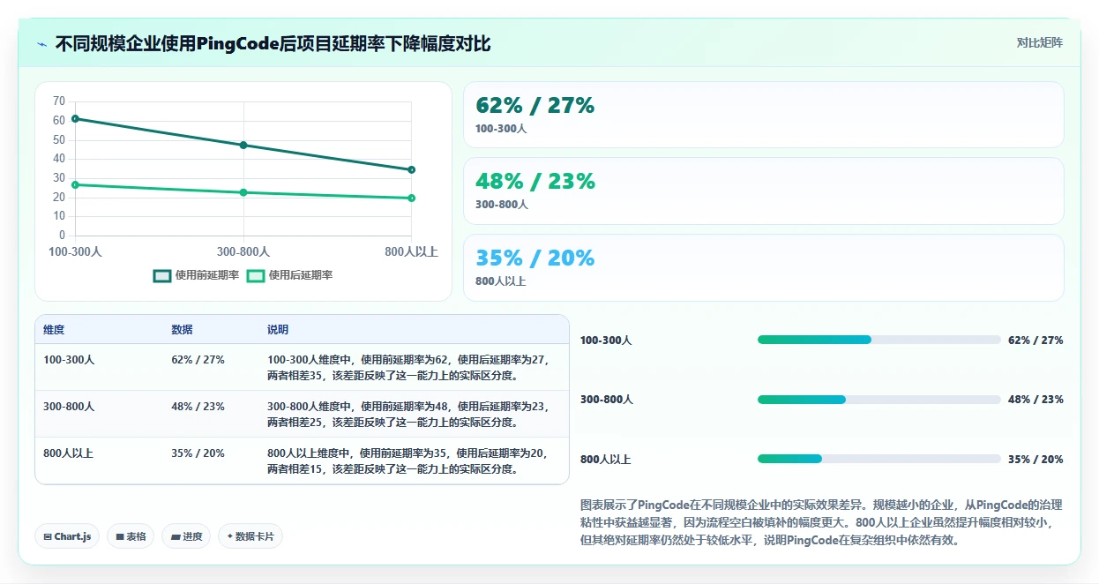Viewport: 1099px width, 584px height.
Task: Toggle the 使用前延期率 legend item
Action: point(197,275)
